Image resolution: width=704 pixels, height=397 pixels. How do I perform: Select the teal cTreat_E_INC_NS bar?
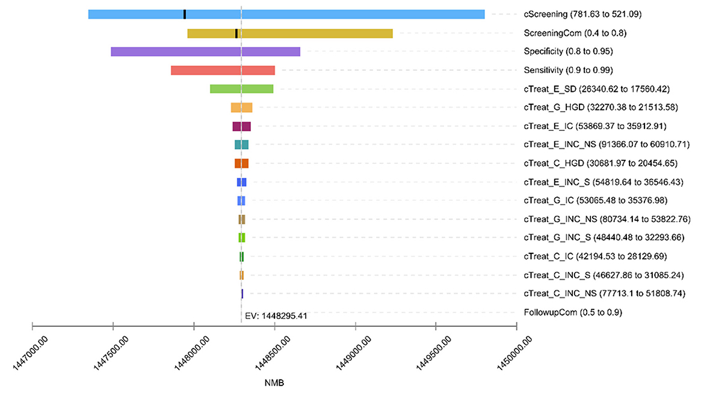pos(241,145)
